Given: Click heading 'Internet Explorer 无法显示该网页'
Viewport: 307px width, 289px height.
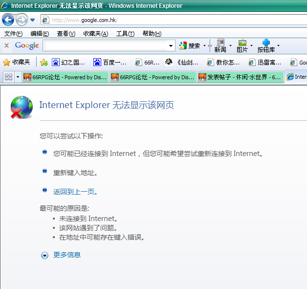Looking at the screenshot, I should (x=107, y=105).
